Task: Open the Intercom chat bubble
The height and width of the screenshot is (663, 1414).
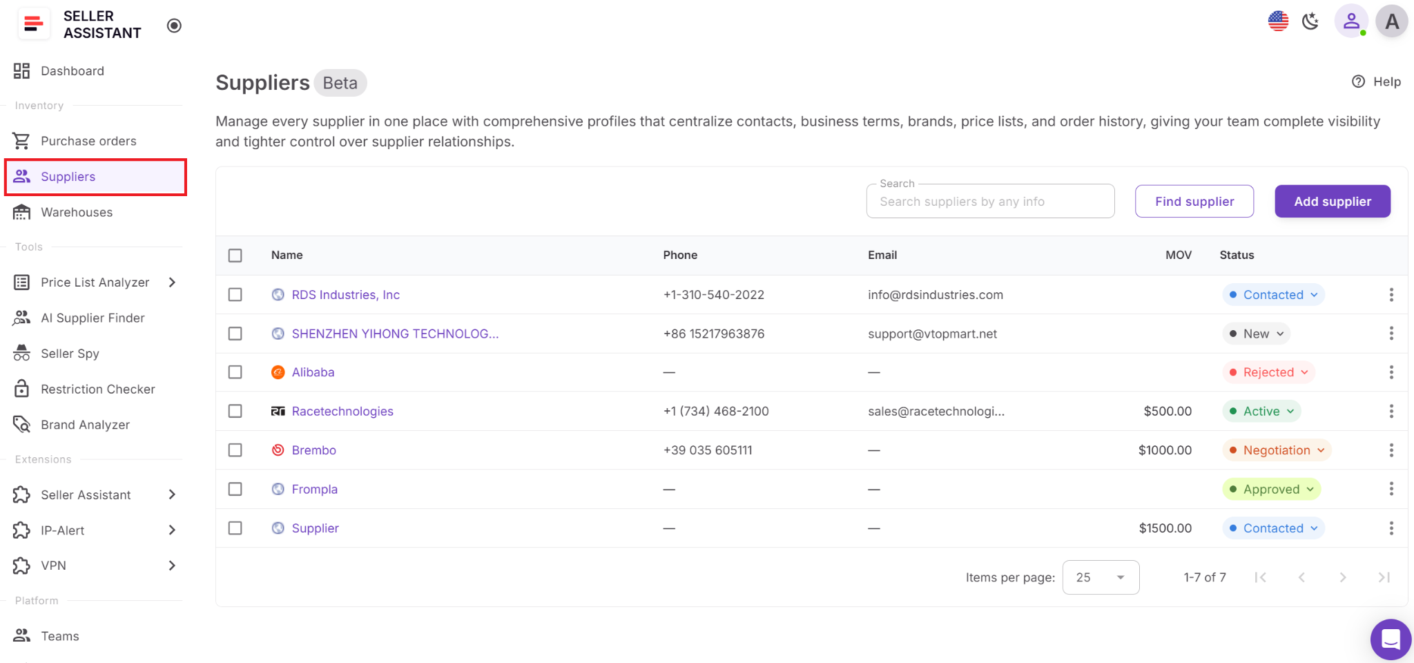Action: 1390,640
